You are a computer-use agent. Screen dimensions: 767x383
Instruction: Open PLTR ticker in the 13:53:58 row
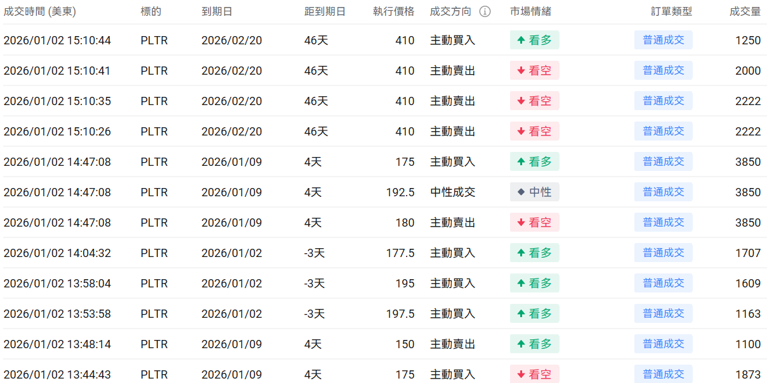click(x=154, y=314)
